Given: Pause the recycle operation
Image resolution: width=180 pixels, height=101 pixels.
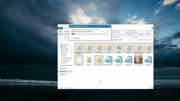Looking at the screenshot, I should click(103, 32).
